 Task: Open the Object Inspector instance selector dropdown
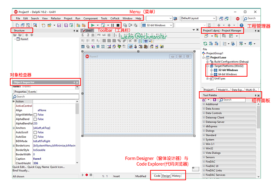[77, 87]
